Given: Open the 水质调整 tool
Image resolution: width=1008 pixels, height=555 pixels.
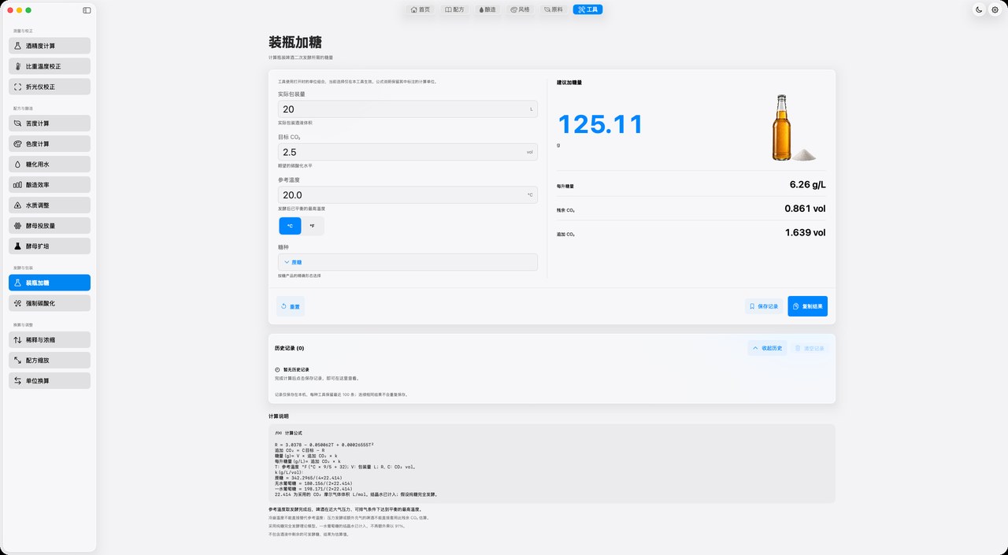Looking at the screenshot, I should [50, 205].
